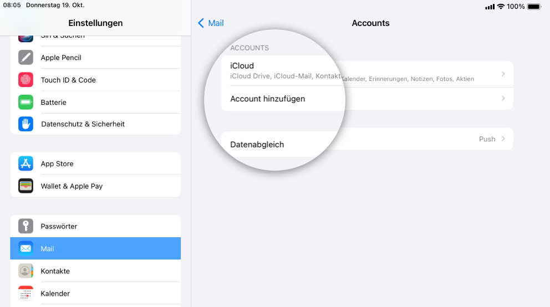Tap the cellular signal bars
This screenshot has height=307, width=550.
coord(490,7)
